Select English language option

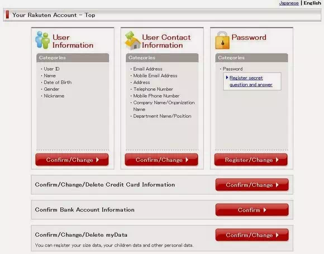(x=312, y=3)
